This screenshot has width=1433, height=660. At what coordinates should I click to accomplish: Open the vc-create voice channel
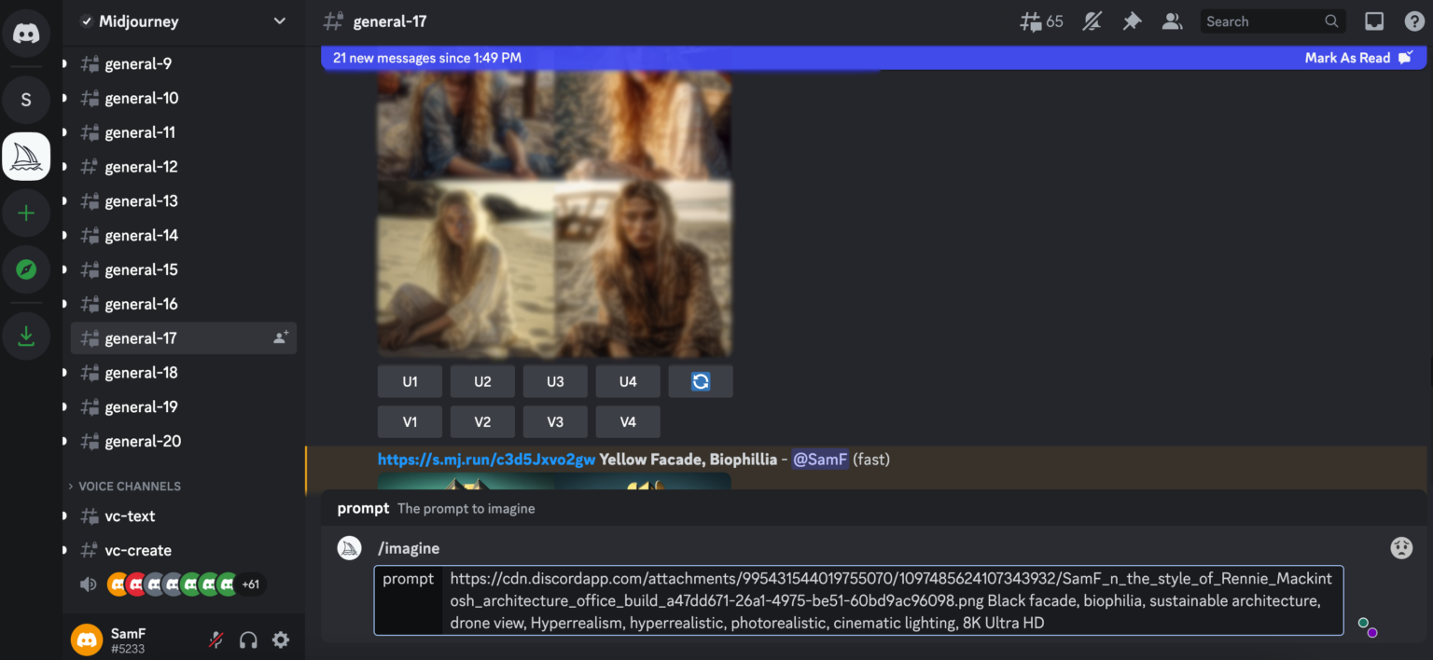coord(137,550)
